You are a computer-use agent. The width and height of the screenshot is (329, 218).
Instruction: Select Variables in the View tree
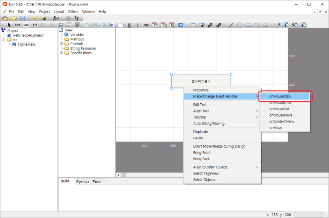click(77, 35)
